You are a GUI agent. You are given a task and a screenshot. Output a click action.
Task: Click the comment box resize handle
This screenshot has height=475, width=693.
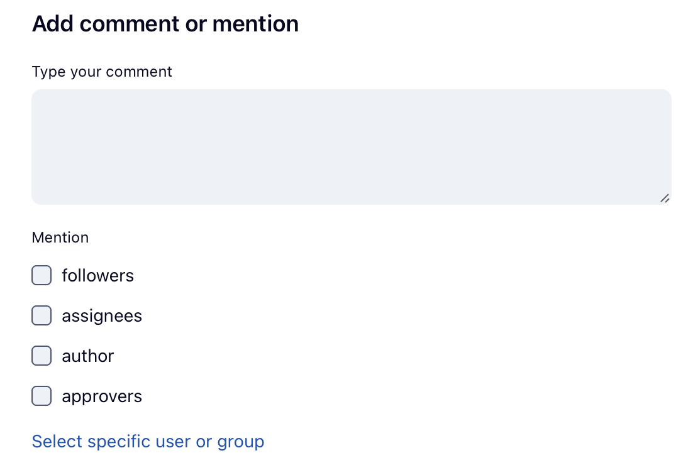(x=665, y=198)
